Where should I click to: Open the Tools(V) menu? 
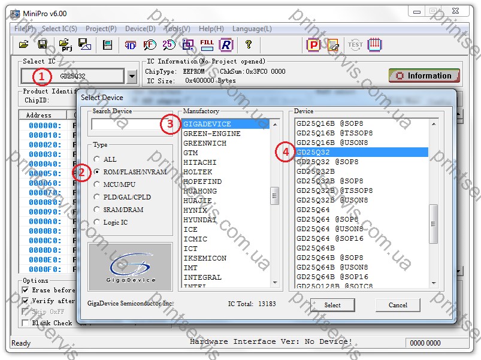[177, 29]
